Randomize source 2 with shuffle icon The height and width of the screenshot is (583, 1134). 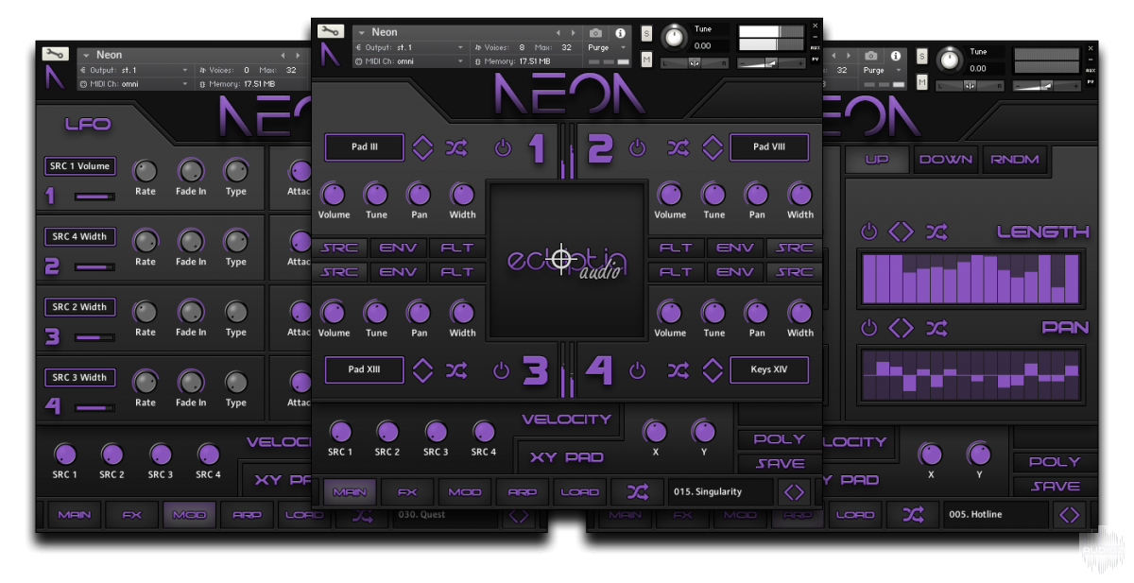(x=678, y=148)
